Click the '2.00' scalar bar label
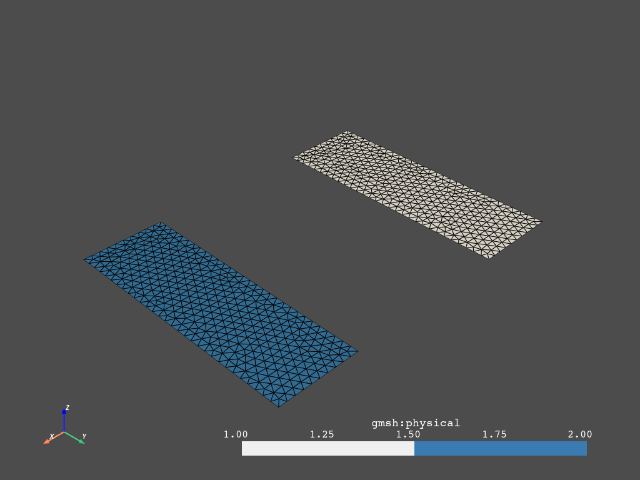The image size is (640, 480). [580, 434]
